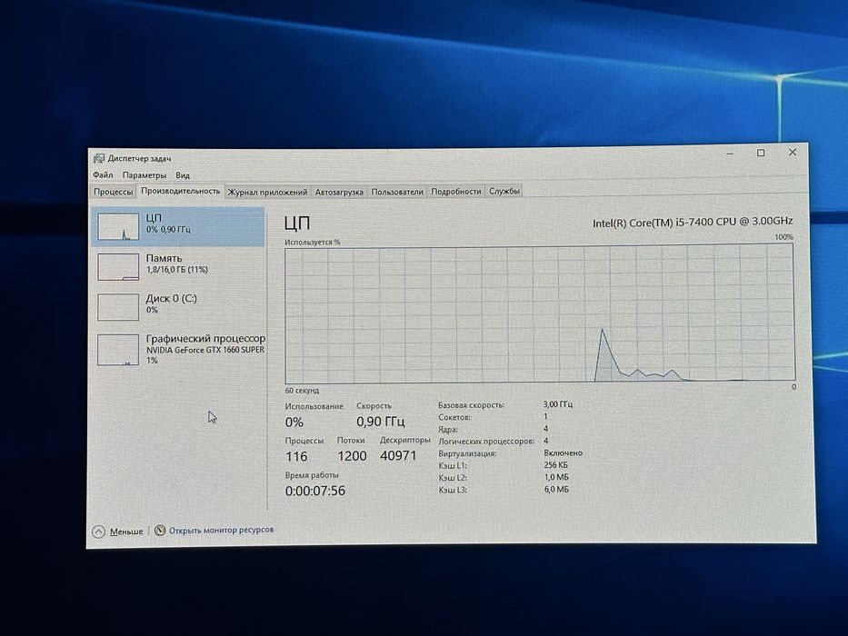
Task: Click the Используется % graph label
Action: 313,243
